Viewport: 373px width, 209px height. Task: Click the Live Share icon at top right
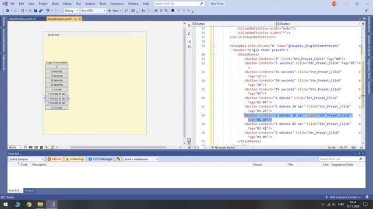(x=366, y=10)
